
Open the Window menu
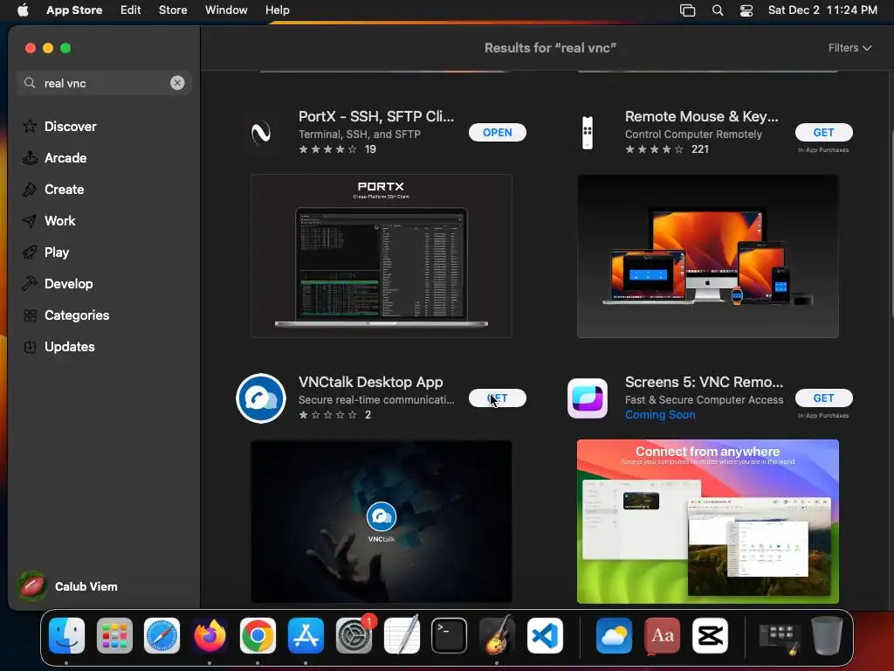click(x=226, y=10)
